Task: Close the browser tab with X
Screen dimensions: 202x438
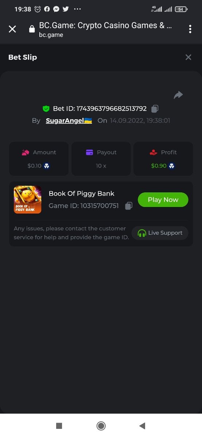Action: point(12,29)
